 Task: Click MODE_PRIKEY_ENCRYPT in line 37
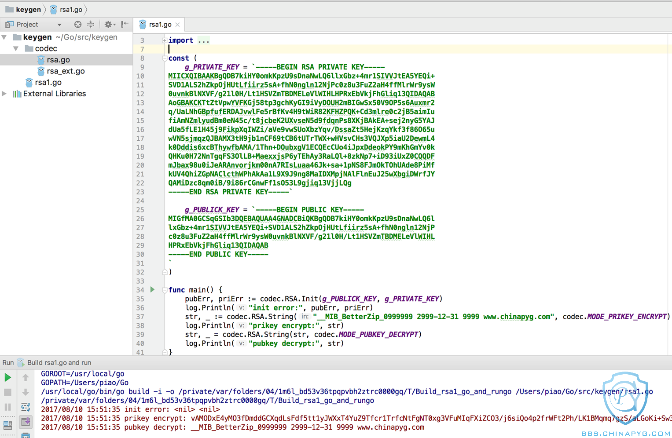627,317
